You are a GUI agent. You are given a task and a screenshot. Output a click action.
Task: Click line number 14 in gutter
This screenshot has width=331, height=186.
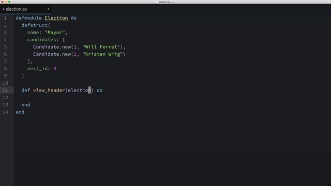coord(5,112)
